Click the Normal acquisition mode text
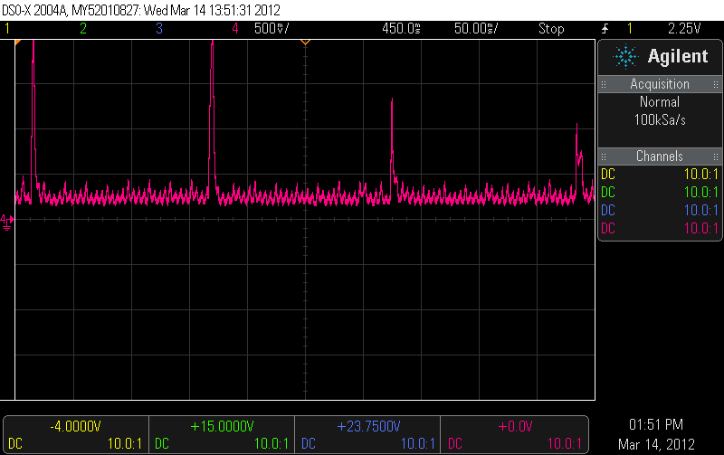724x455 pixels. pos(660,102)
